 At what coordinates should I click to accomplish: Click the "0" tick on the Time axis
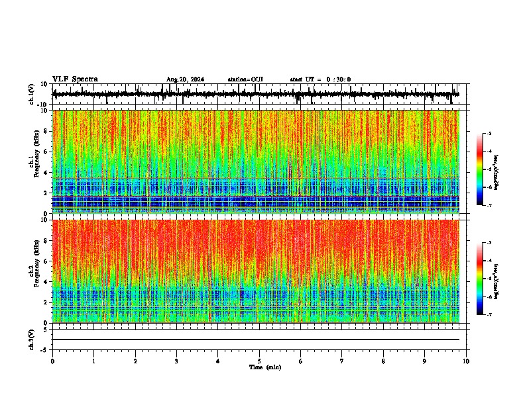52,361
